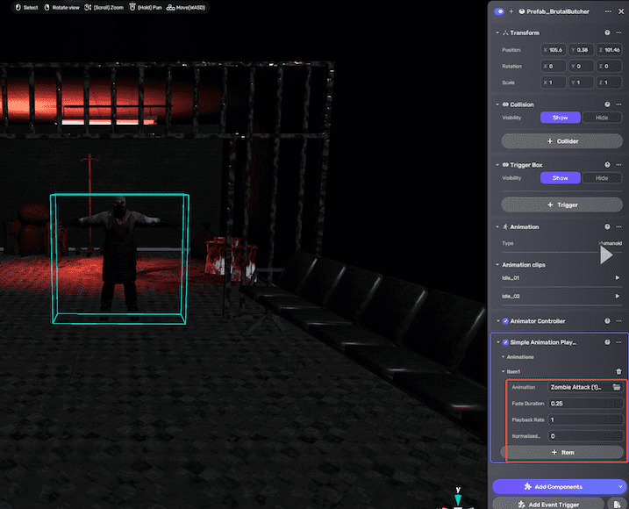This screenshot has height=509, width=629.
Task: Click help icon for Simple Animation Player
Action: (x=607, y=342)
